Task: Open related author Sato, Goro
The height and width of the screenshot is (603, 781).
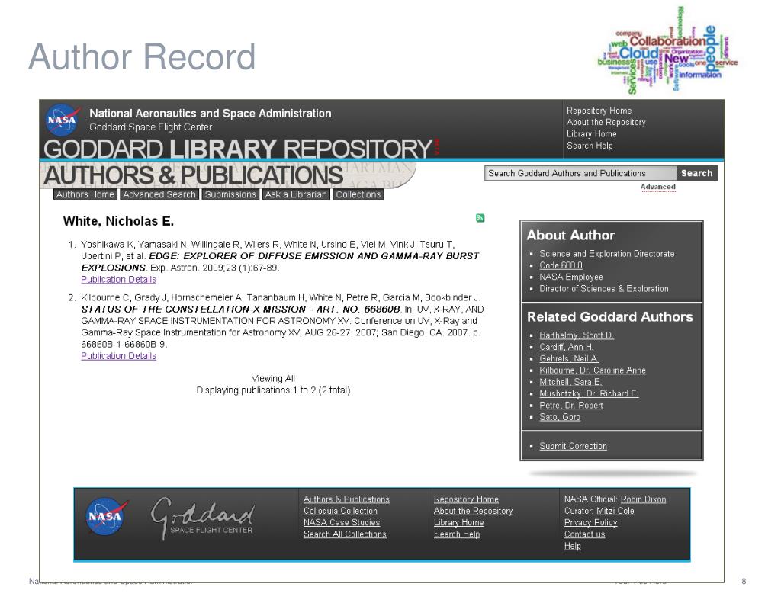Action: pyautogui.click(x=560, y=417)
